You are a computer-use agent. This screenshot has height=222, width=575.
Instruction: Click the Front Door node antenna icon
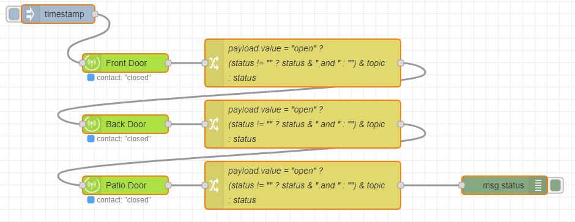tap(92, 63)
